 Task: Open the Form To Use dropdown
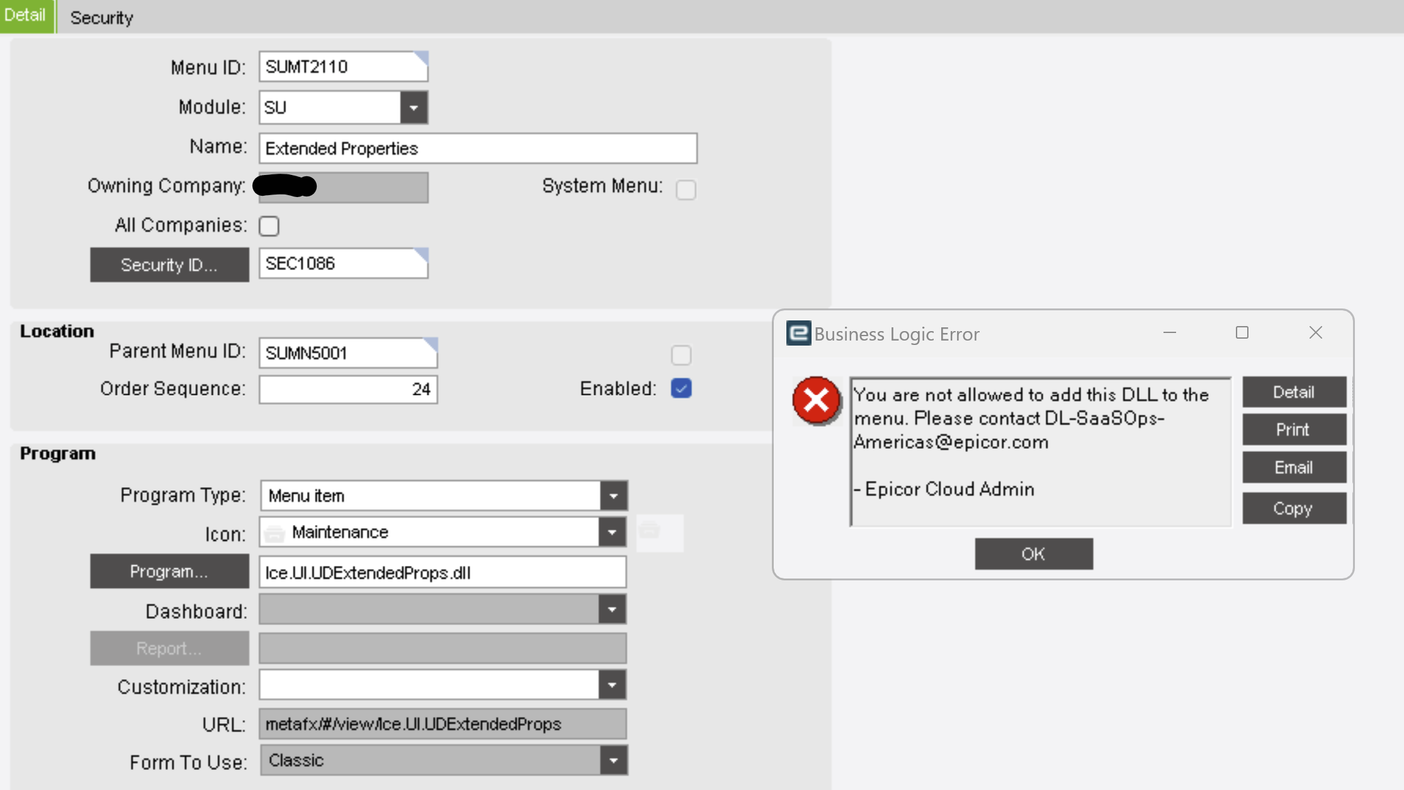(x=613, y=760)
